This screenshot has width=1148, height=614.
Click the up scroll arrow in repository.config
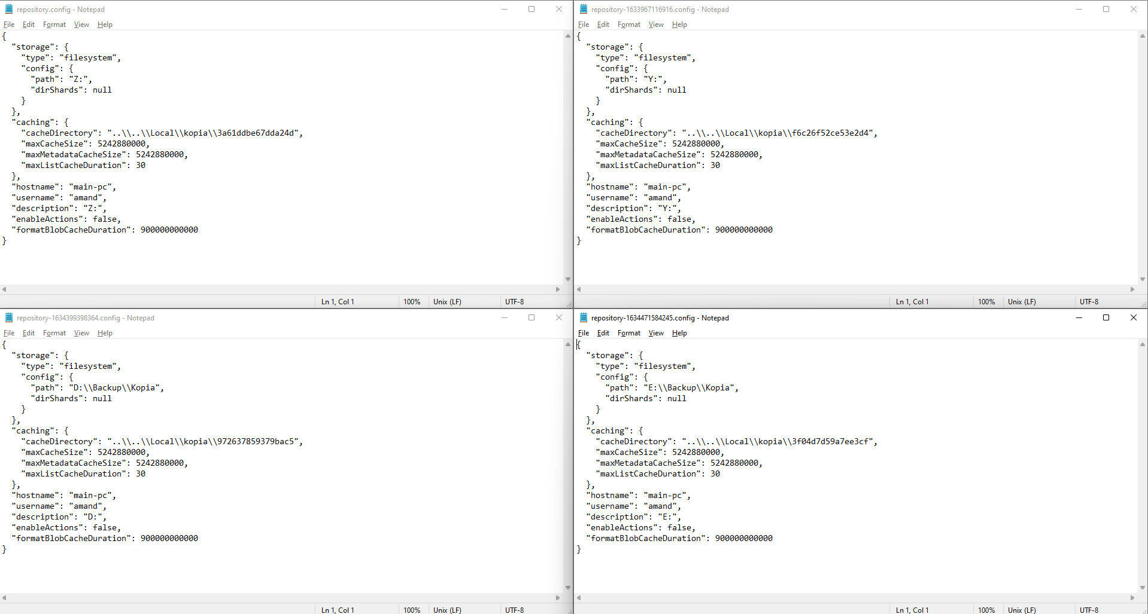[567, 36]
